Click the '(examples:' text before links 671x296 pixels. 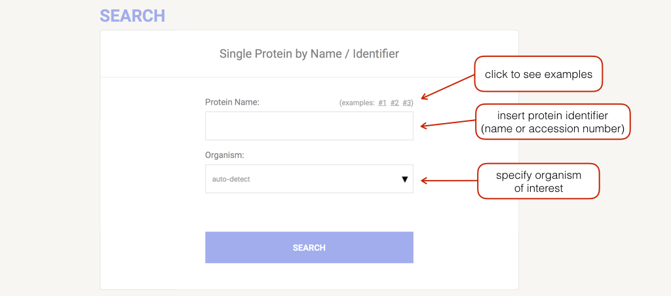[x=357, y=103]
